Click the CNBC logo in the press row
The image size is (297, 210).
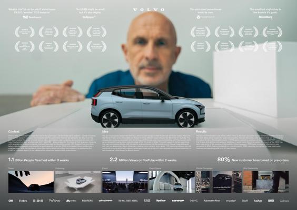(x=71, y=201)
